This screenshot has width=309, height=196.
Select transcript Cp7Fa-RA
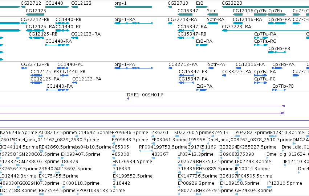pos(265,34)
